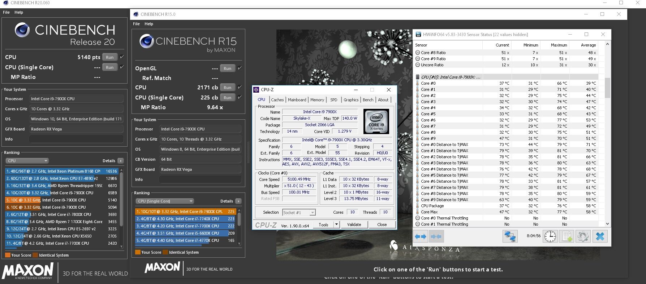
Task: Open R20 ranking CPU dropdown
Action: point(27,161)
